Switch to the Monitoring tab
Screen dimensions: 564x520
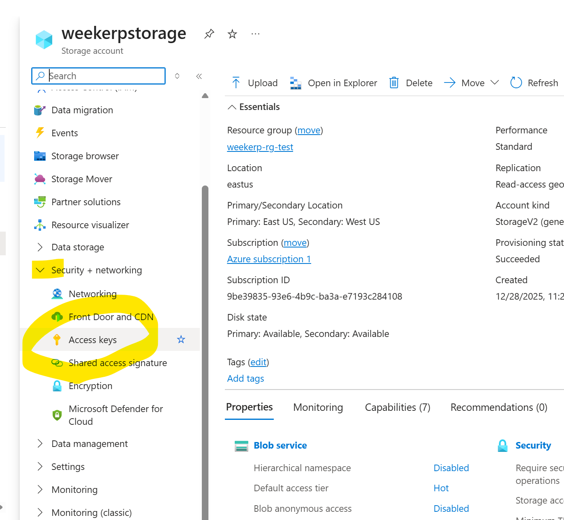(318, 407)
